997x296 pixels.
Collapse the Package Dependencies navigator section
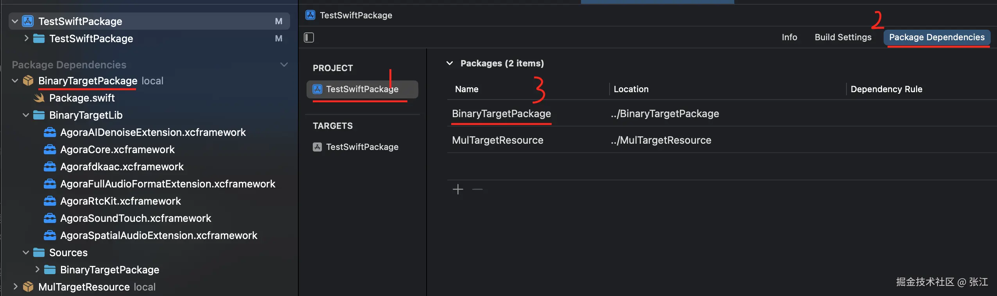click(x=284, y=64)
